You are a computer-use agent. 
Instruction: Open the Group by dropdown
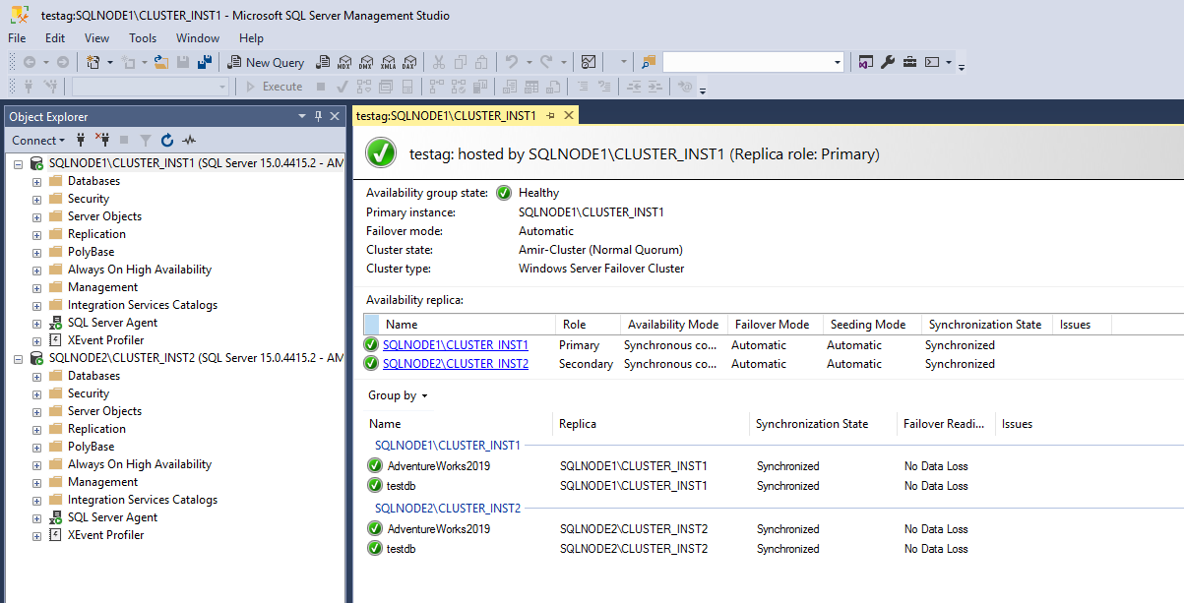click(x=398, y=395)
